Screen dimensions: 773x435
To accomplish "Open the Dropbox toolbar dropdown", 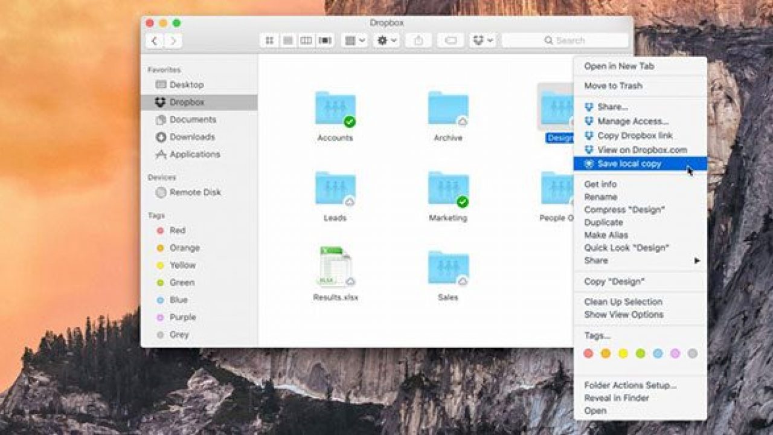I will 483,40.
